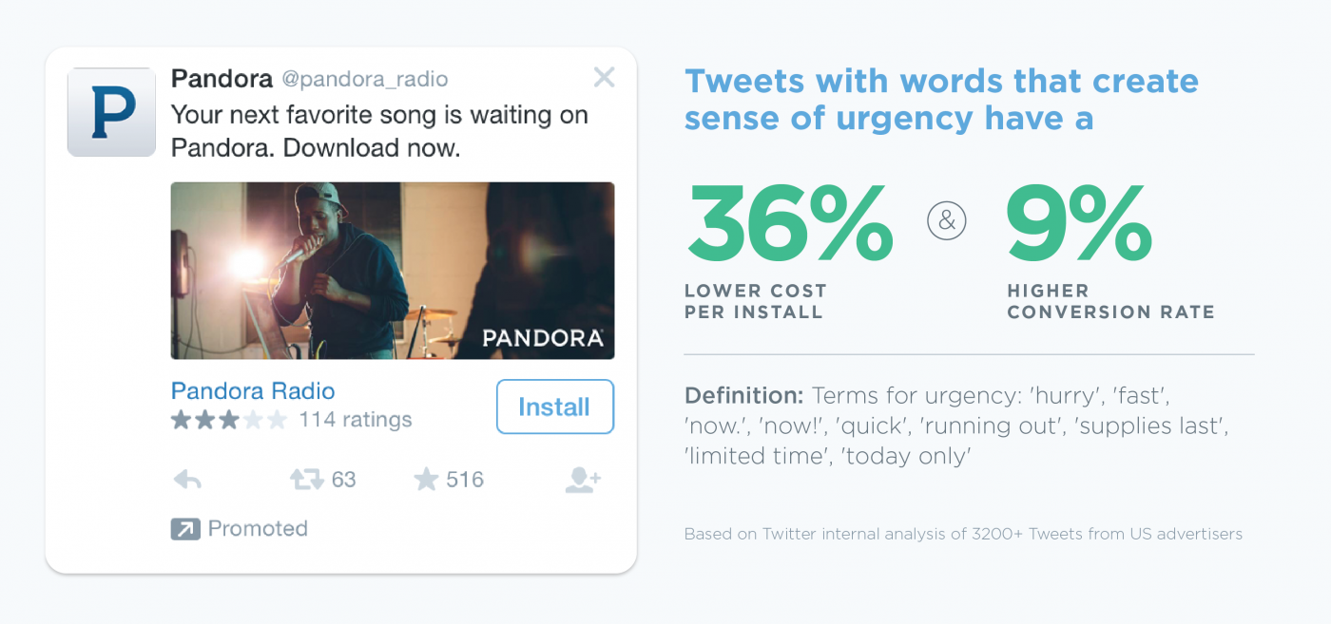Open the Pandora Radio app link
This screenshot has height=624, width=1331.
[x=253, y=391]
